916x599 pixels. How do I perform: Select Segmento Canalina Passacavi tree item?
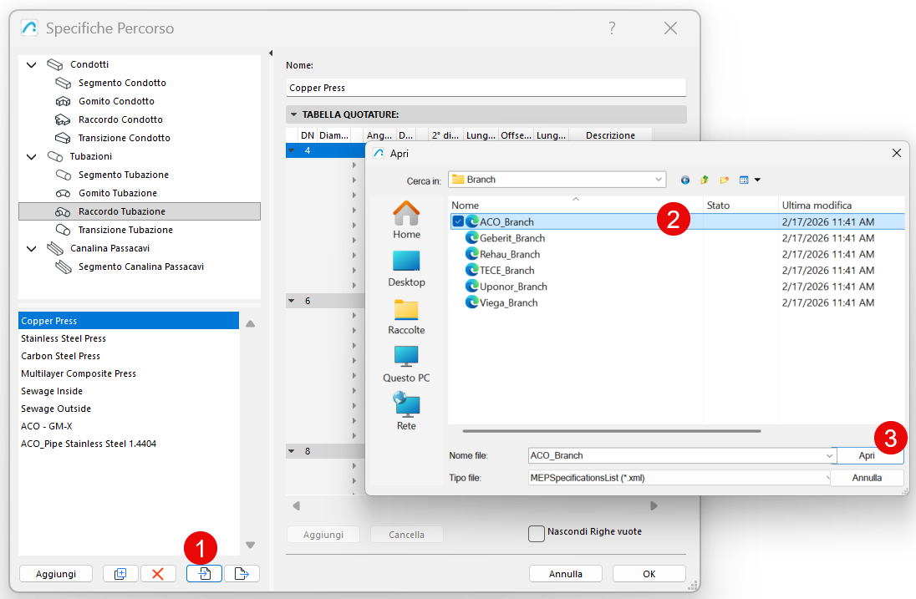point(140,267)
